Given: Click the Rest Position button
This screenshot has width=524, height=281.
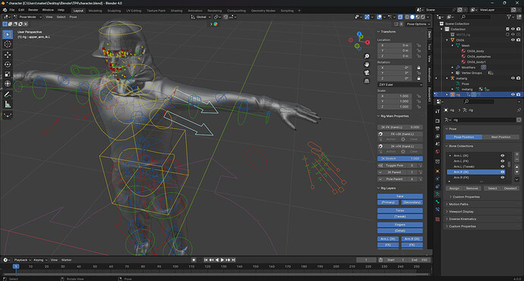Looking at the screenshot, I should [500, 137].
